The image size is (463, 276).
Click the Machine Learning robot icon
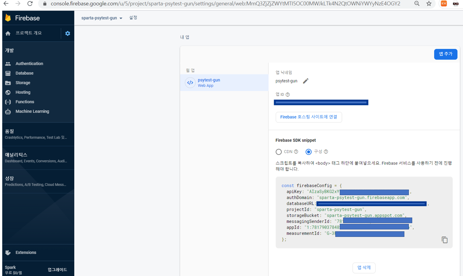click(x=8, y=111)
